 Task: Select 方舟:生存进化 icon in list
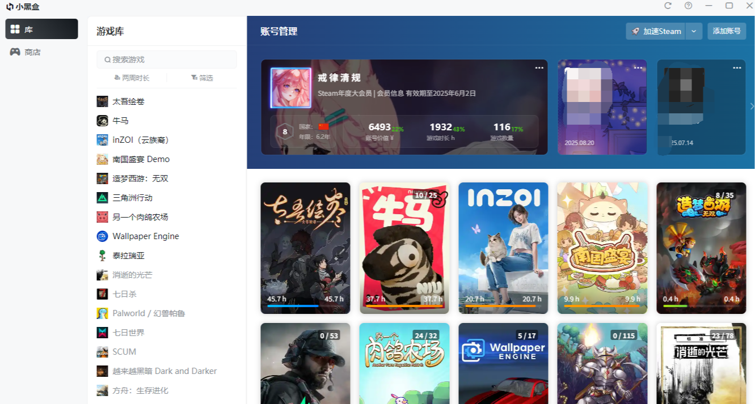pyautogui.click(x=102, y=390)
